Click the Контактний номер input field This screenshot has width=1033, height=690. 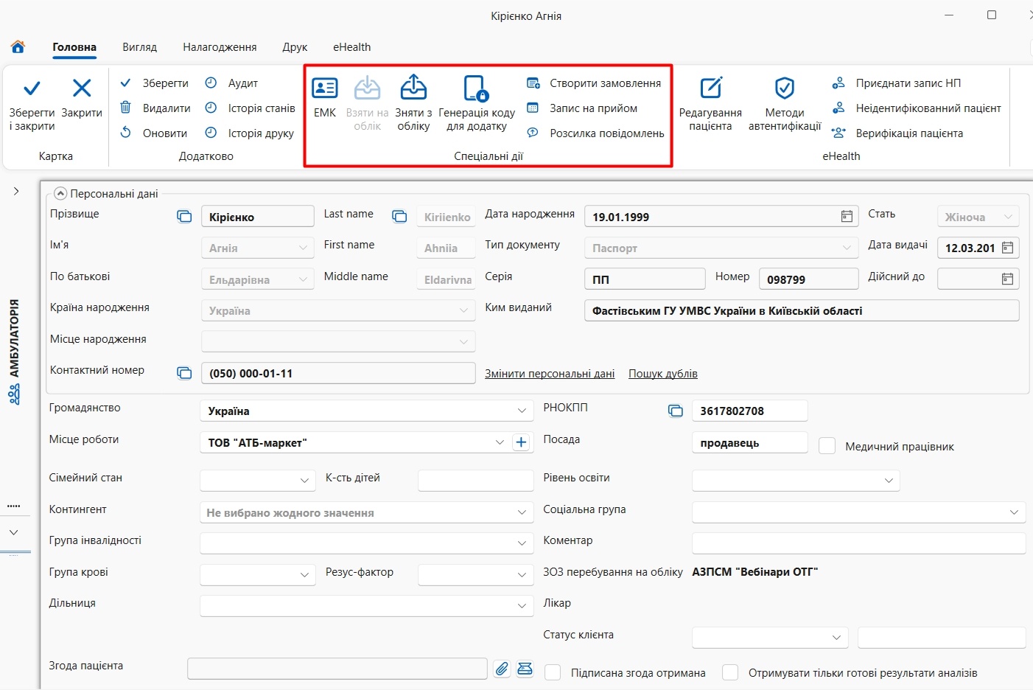338,373
